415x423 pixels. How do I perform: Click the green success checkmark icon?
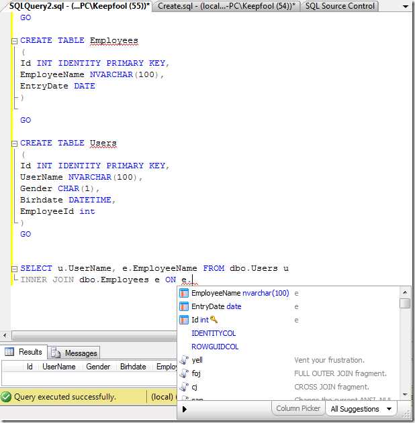point(6,397)
